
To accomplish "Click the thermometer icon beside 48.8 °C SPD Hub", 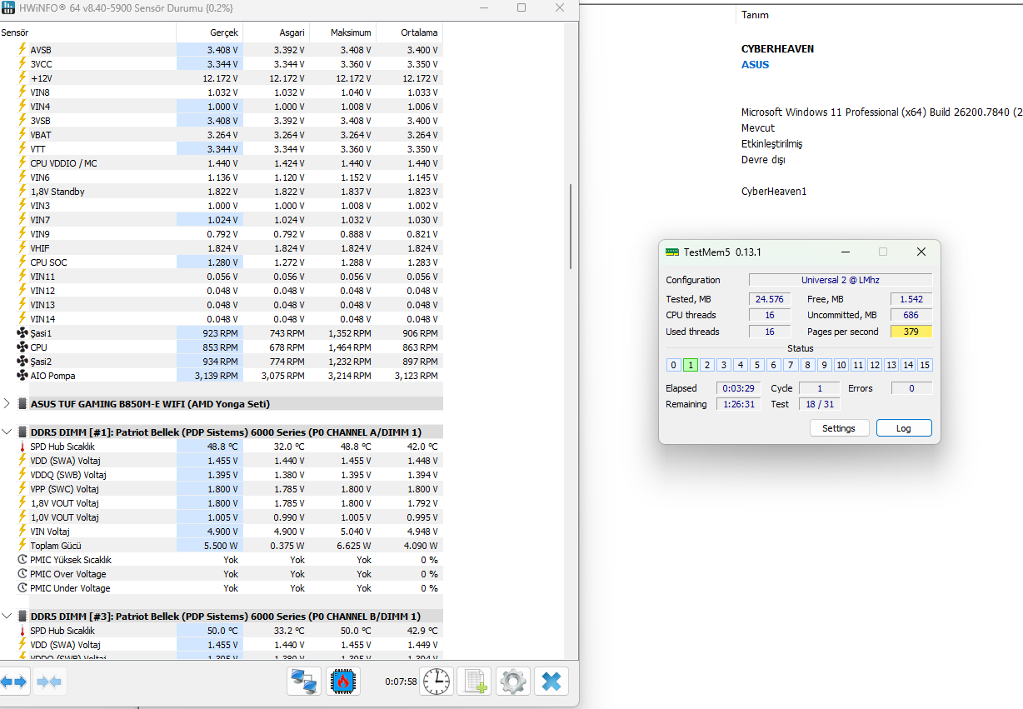I will click(x=22, y=447).
